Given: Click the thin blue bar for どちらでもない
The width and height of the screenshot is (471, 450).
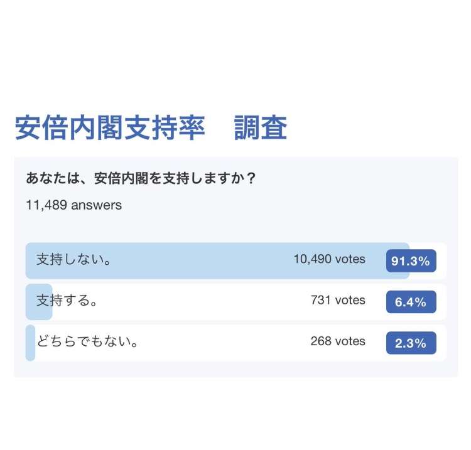Looking at the screenshot, I should pyautogui.click(x=30, y=343).
